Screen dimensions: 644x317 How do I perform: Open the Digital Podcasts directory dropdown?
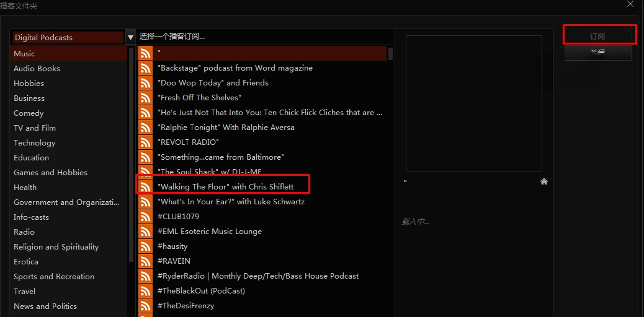(x=68, y=37)
